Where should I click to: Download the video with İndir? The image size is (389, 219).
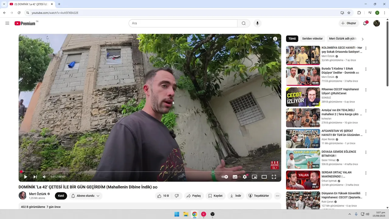coord(236,196)
